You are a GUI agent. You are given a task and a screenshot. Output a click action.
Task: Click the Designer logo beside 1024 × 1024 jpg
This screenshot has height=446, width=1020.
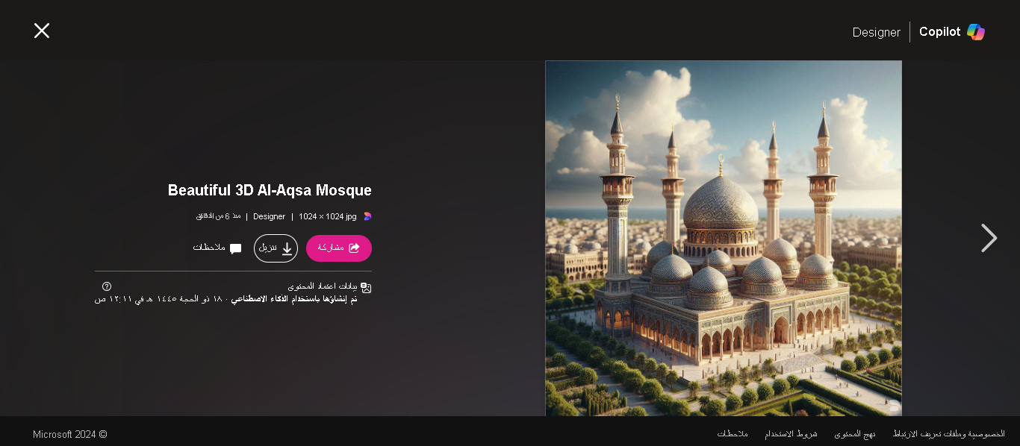coord(367,216)
